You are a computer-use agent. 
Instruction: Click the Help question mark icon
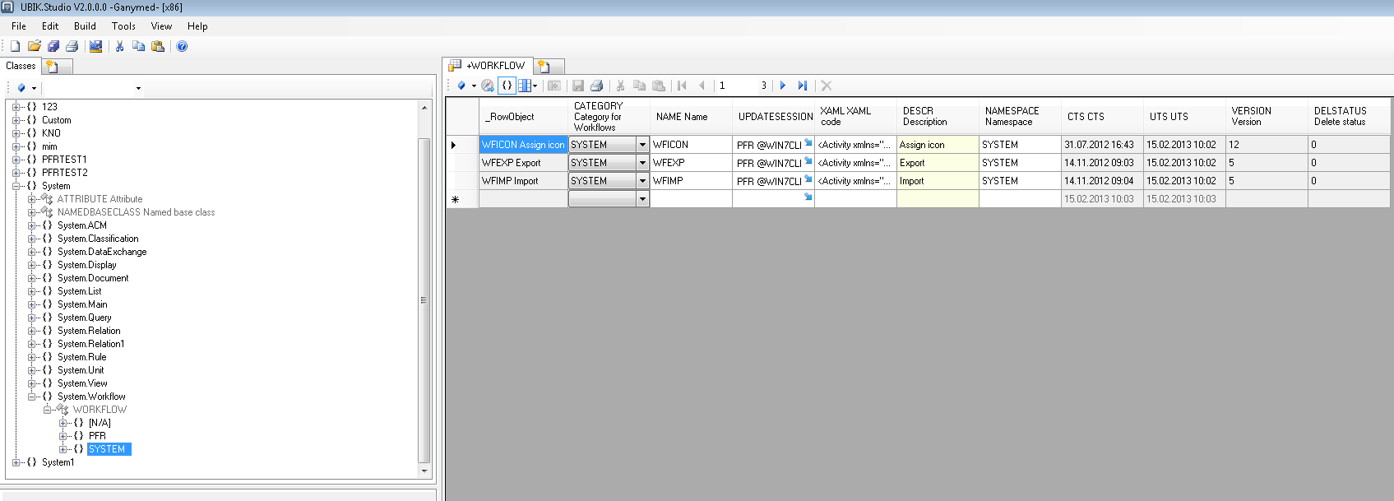click(x=182, y=47)
